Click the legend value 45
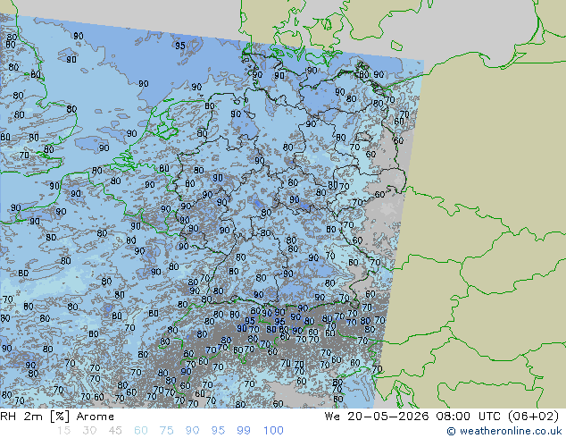Viewport: 566px width, 438px height. point(115,431)
